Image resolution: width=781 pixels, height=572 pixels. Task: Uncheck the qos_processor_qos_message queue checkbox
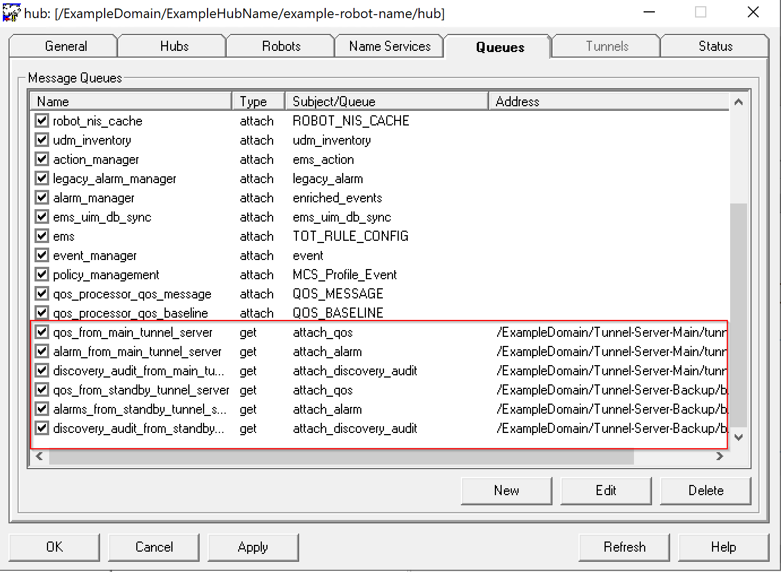click(x=42, y=293)
